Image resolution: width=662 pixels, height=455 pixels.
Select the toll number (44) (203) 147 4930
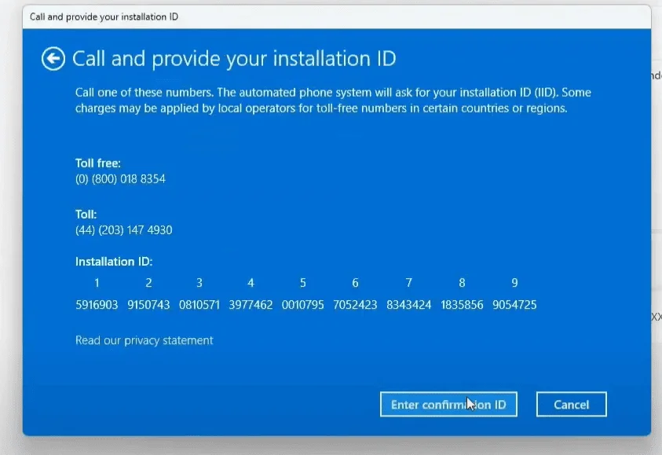pos(124,229)
